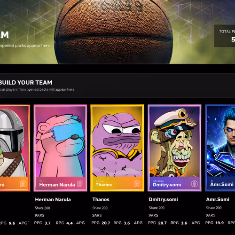Click the badge icon on Thanos card
Viewport: 235px width, 235px height.
point(137,184)
